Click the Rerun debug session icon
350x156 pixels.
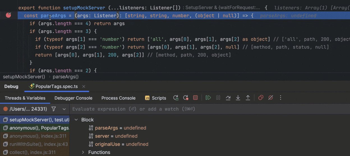point(176,98)
